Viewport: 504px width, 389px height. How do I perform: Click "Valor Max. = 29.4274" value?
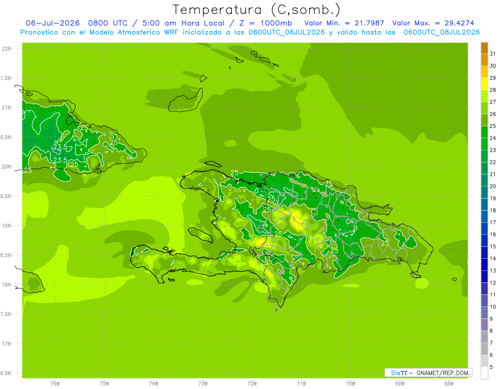[x=433, y=23]
